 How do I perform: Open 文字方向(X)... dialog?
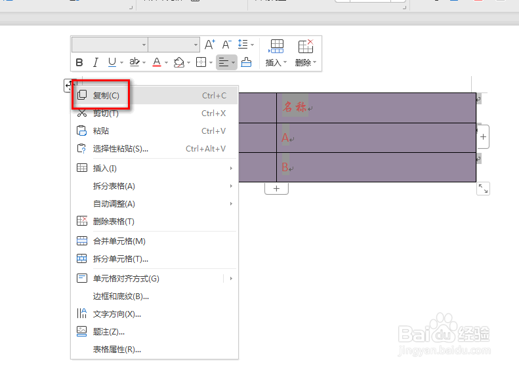tap(155, 314)
